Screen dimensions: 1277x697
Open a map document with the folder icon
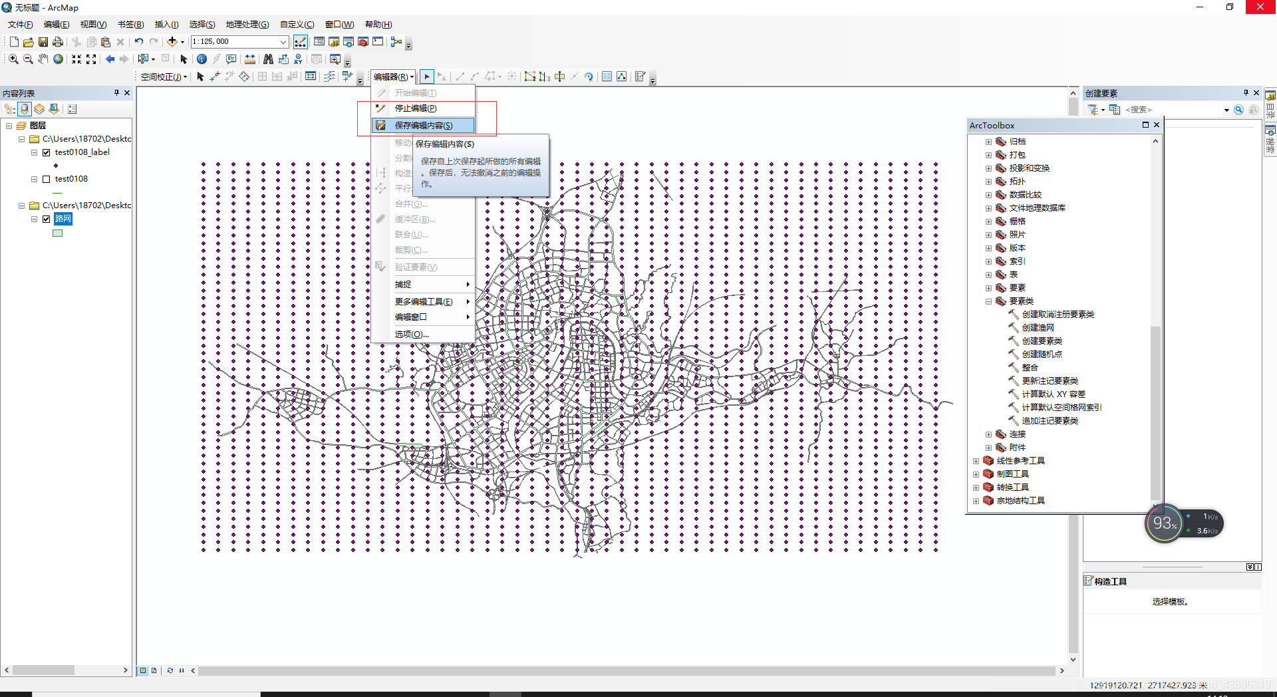point(28,42)
